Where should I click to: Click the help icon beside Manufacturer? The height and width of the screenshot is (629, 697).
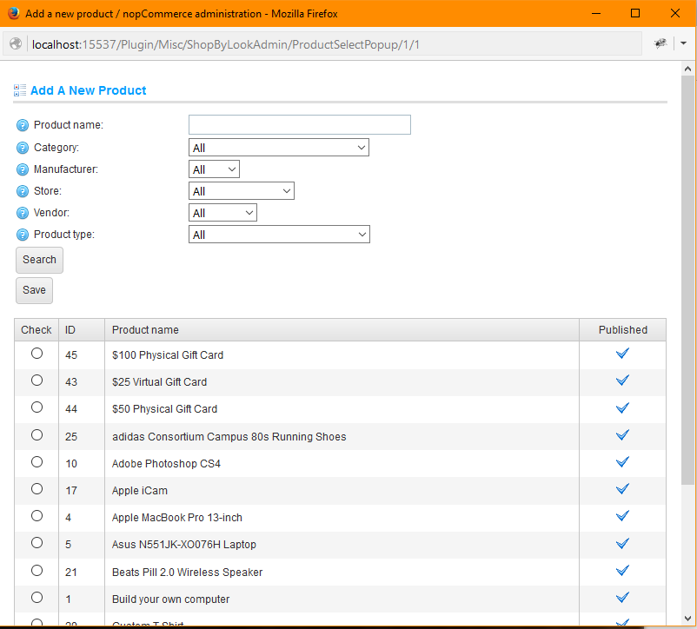[x=22, y=169]
